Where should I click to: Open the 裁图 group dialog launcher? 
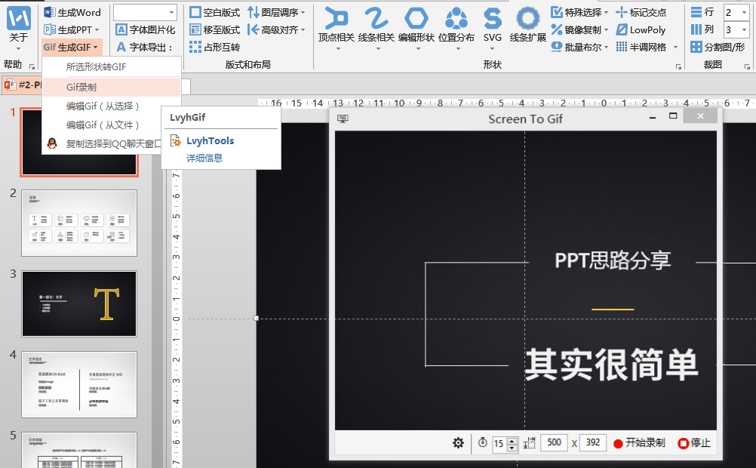tap(747, 66)
